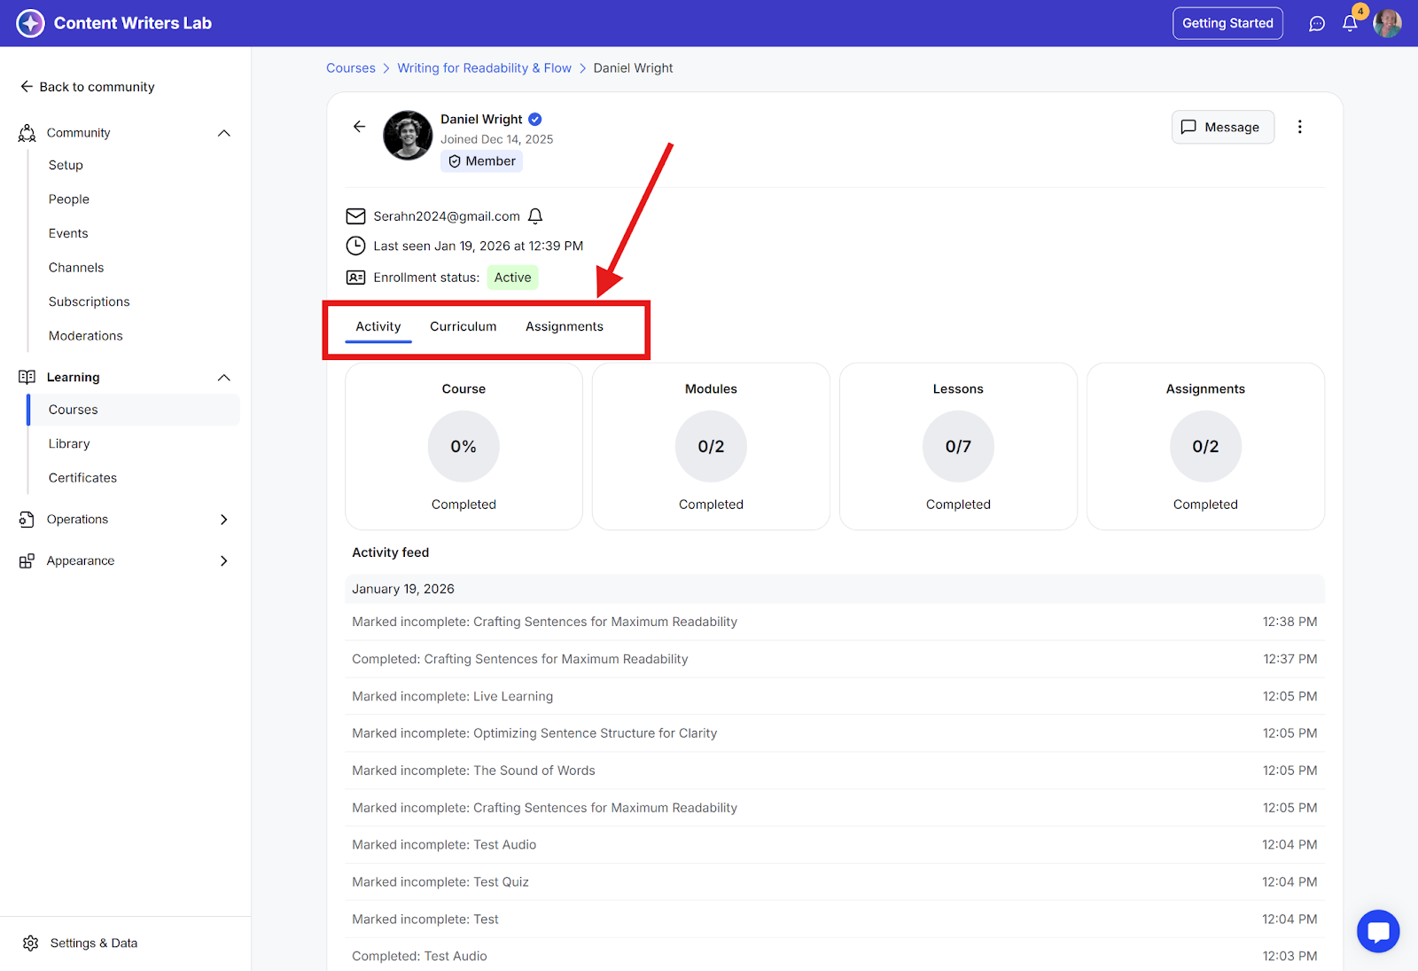Click the envelope icon beside the email
This screenshot has height=971, width=1418.
355,216
